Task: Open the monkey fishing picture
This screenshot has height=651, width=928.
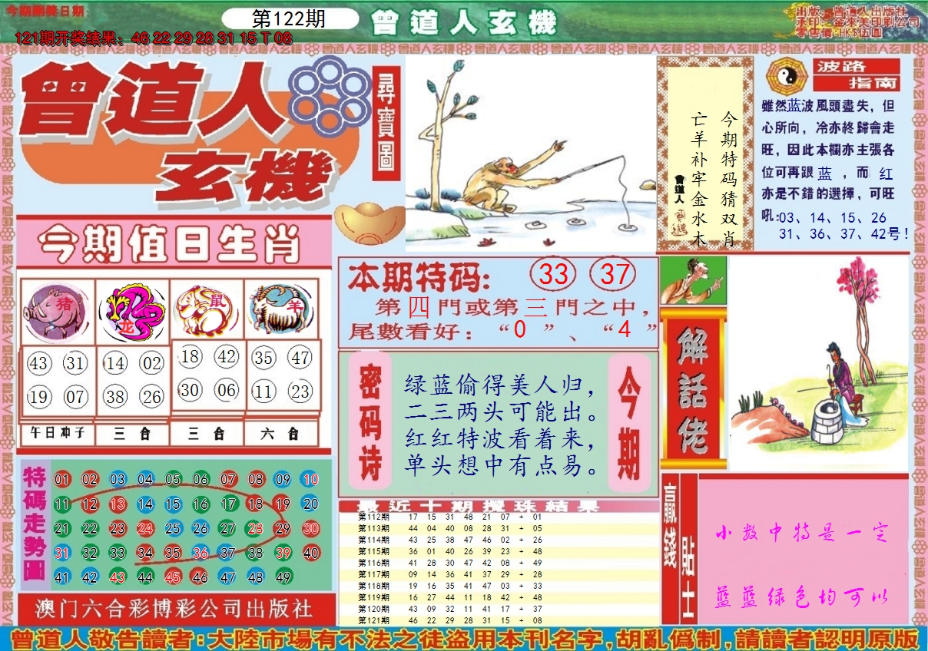Action: [530, 154]
